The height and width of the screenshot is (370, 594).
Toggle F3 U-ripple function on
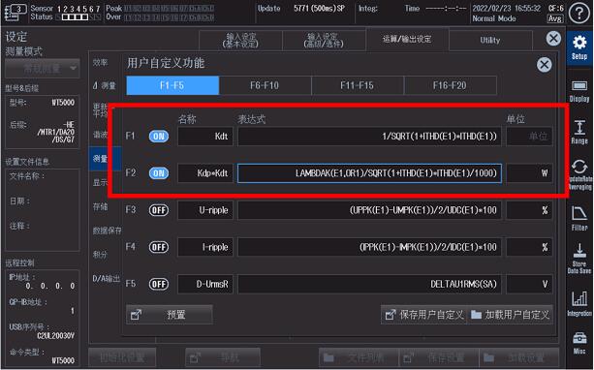159,210
